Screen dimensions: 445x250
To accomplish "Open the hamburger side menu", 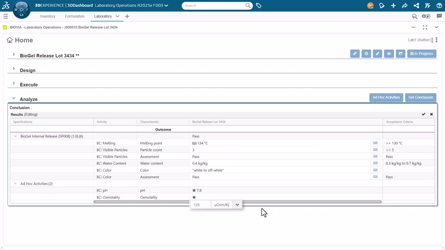I will [x=6, y=17].
